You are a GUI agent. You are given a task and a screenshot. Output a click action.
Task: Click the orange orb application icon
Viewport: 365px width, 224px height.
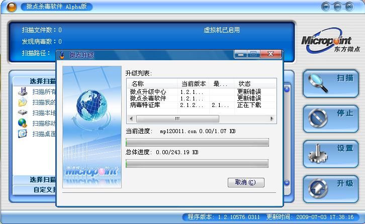(x=12, y=7)
